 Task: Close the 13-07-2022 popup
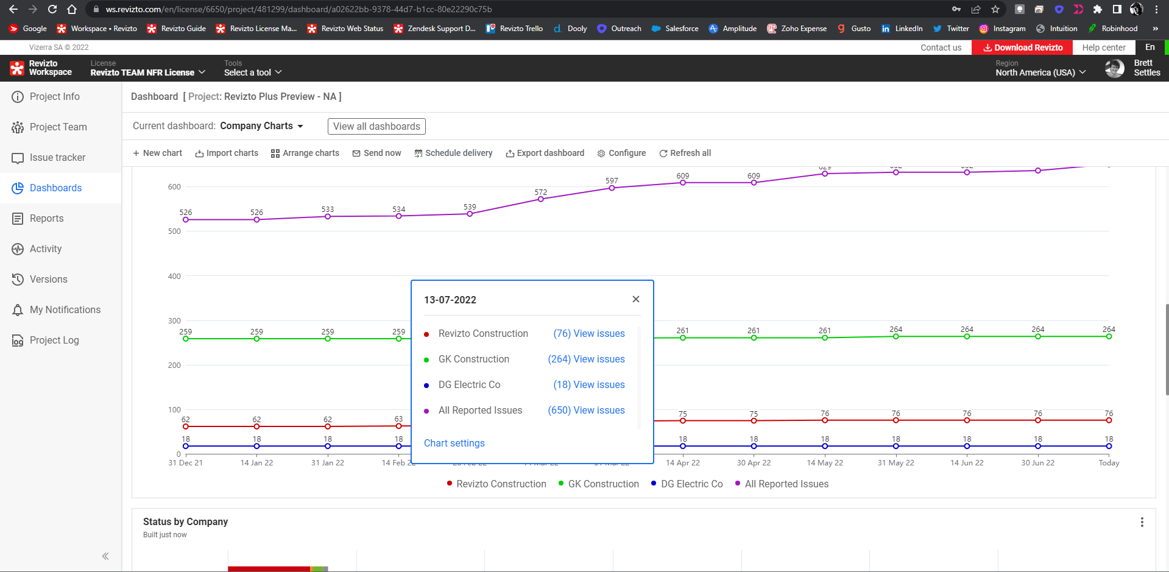(x=635, y=299)
